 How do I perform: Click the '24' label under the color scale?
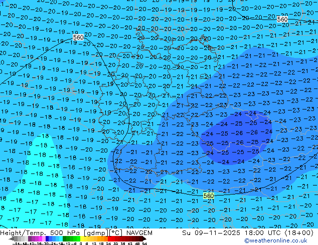coord(108,244)
